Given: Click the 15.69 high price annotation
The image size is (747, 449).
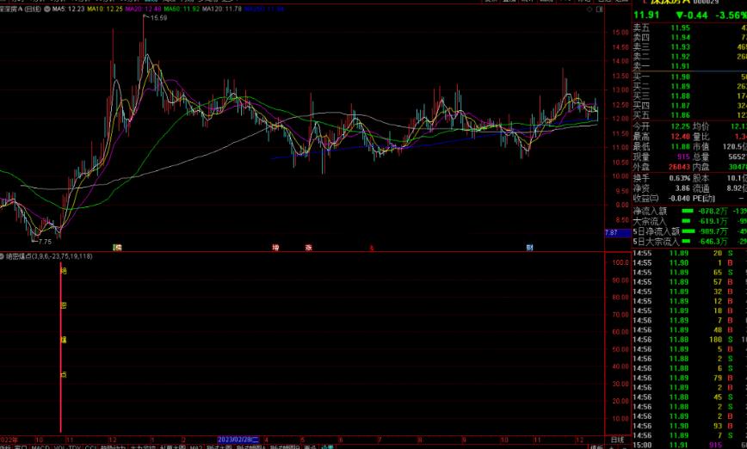Looking at the screenshot, I should click(158, 17).
